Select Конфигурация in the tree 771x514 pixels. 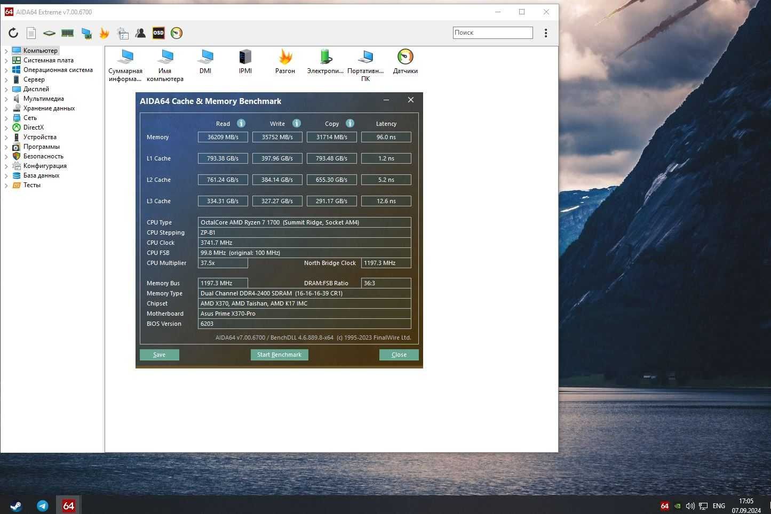45,166
